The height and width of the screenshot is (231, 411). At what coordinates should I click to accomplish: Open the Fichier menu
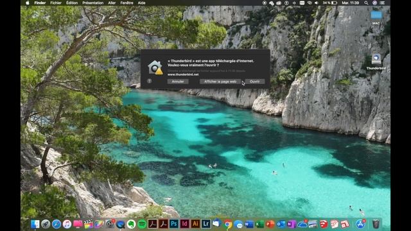tap(56, 3)
